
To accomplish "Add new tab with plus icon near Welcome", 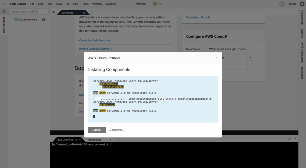I will [91, 12].
